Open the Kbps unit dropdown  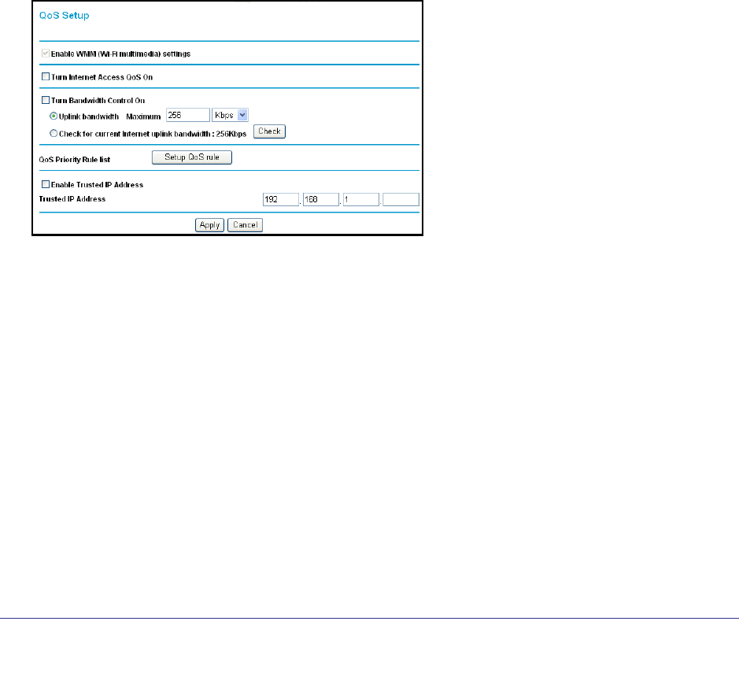[x=230, y=115]
